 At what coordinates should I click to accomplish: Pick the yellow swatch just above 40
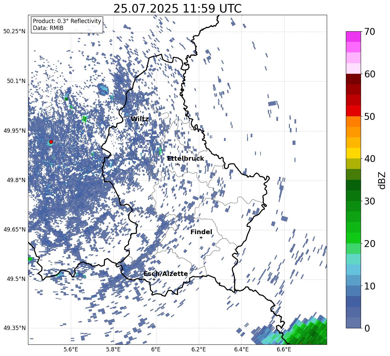click(353, 153)
